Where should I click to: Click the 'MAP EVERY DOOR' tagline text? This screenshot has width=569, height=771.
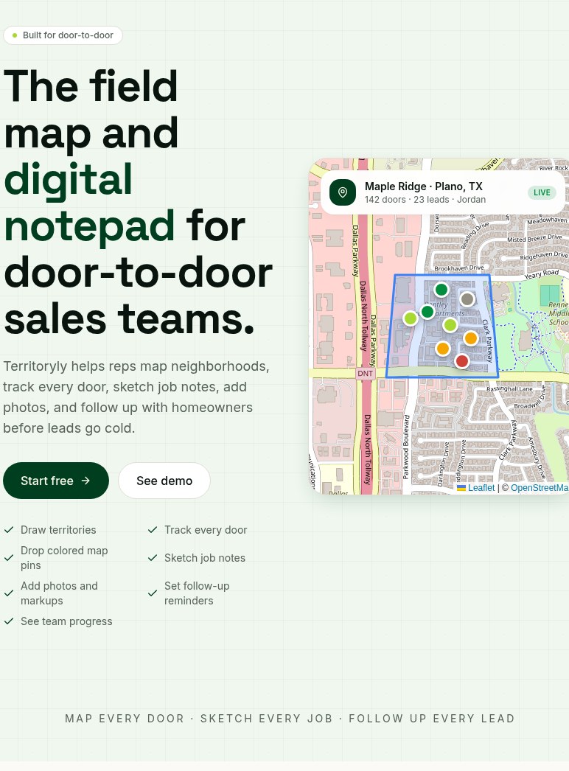[125, 719]
